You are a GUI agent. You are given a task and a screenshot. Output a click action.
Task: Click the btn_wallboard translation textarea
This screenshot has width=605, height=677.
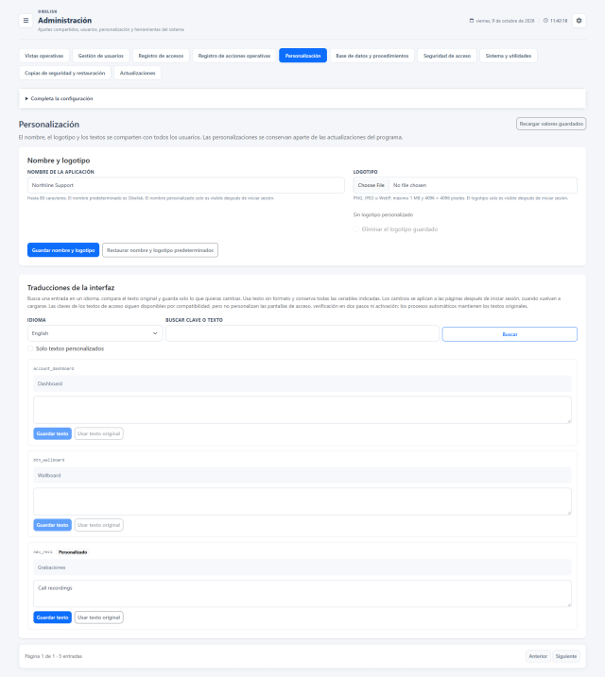pyautogui.click(x=302, y=501)
